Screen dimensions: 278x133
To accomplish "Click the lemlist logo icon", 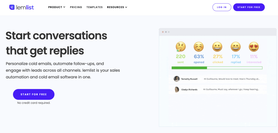I will pyautogui.click(x=12, y=7).
